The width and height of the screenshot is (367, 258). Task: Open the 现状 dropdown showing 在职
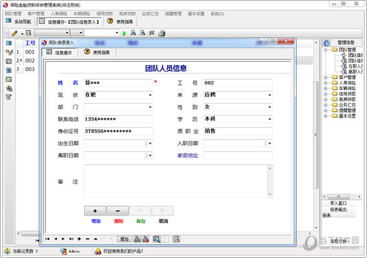point(150,95)
